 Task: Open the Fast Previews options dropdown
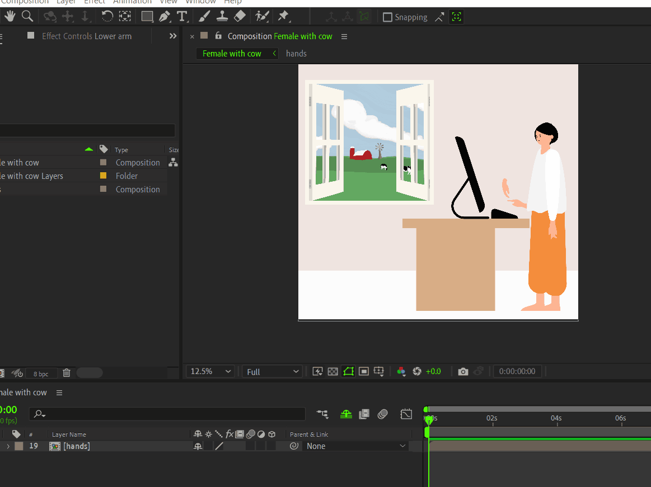pyautogui.click(x=317, y=371)
